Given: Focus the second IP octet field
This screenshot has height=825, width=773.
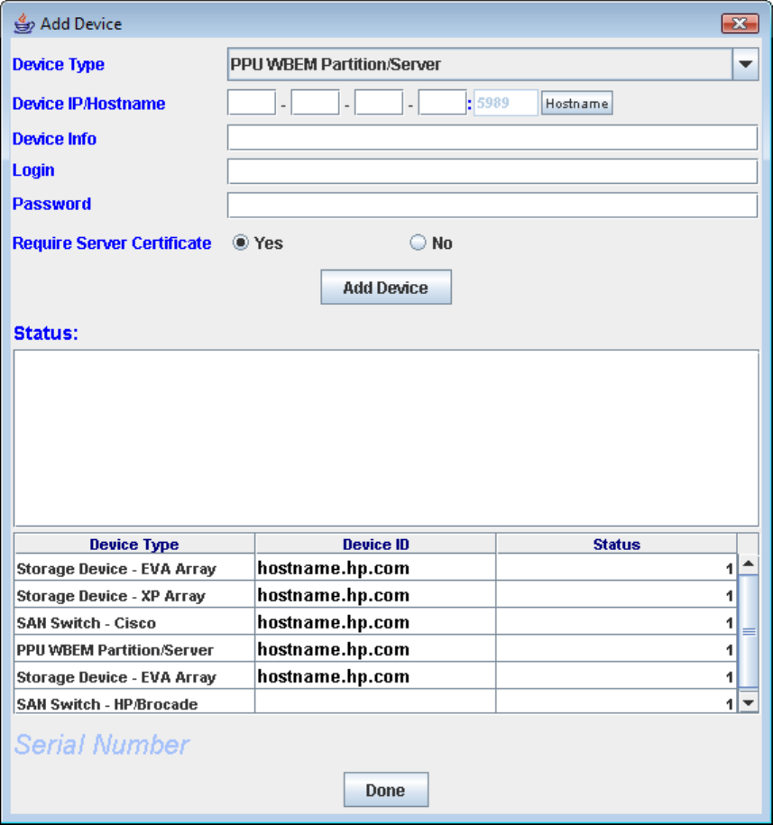Looking at the screenshot, I should click(315, 103).
